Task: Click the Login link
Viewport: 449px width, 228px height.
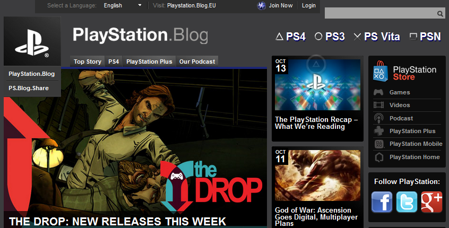Action: tap(309, 5)
